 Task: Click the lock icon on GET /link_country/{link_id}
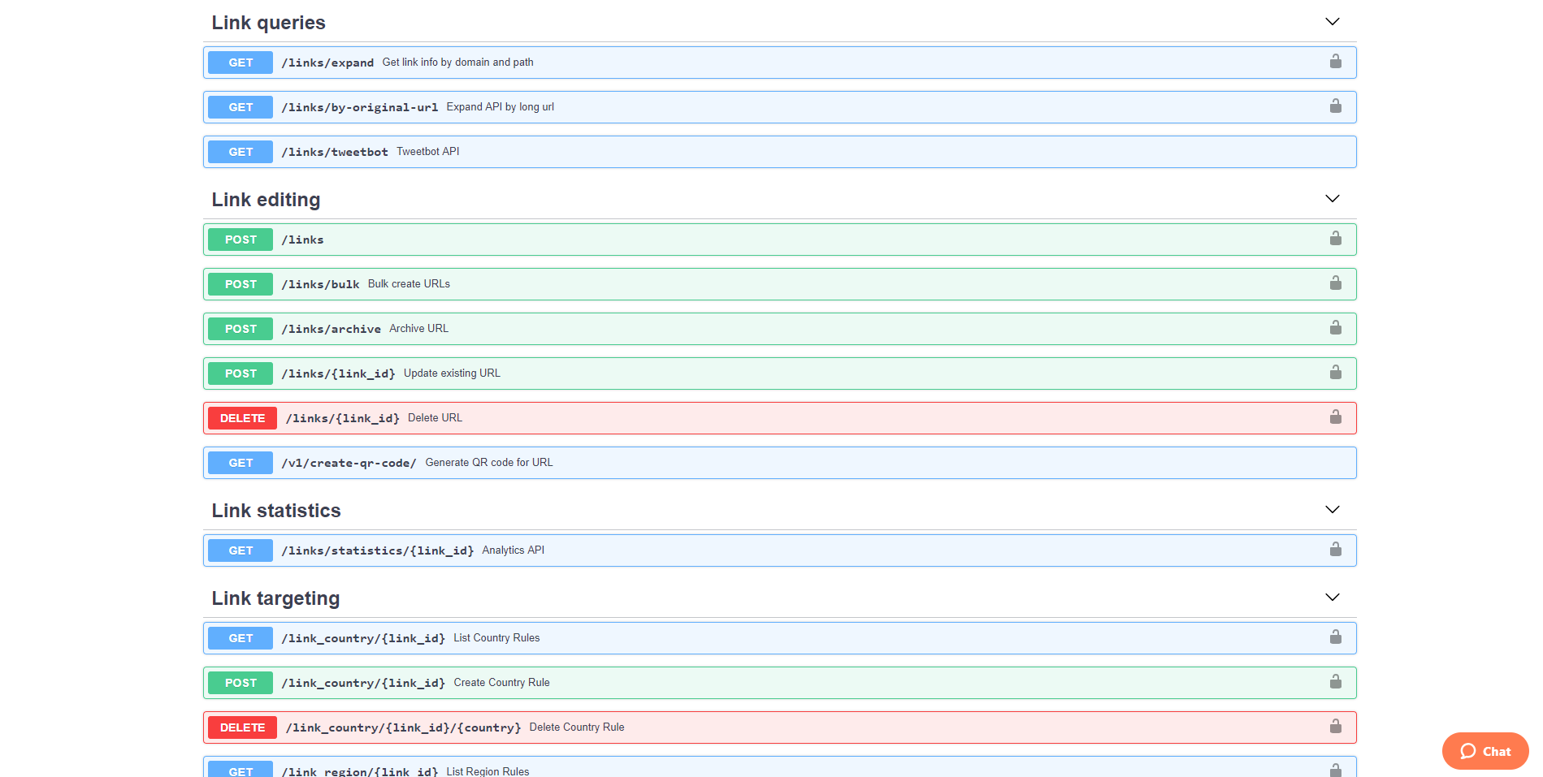coord(1335,637)
